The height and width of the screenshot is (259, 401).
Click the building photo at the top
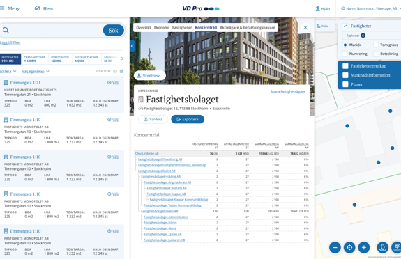click(x=222, y=56)
